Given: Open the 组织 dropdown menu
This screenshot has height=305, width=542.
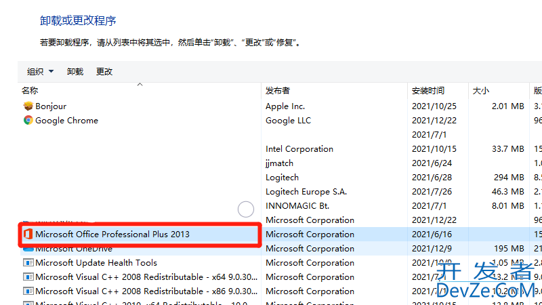Looking at the screenshot, I should pyautogui.click(x=40, y=72).
